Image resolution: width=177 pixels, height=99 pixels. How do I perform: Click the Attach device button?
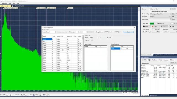[147, 26]
